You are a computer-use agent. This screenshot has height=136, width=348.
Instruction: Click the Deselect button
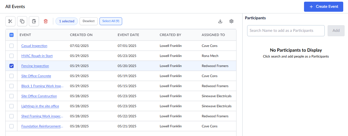[89, 21]
